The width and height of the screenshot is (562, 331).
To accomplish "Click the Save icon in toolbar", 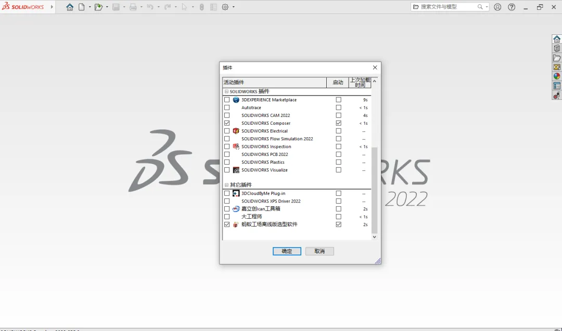I will 116,7.
